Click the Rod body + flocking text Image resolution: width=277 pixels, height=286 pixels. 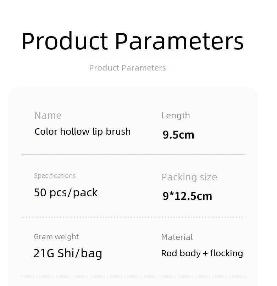[x=202, y=253]
